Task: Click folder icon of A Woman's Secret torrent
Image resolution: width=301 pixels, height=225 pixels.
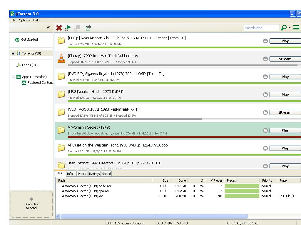Action: coord(61,130)
